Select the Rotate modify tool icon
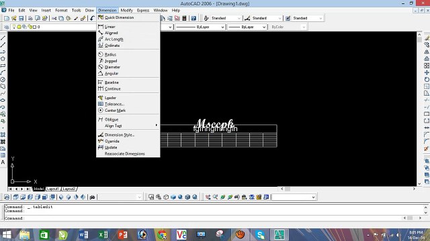 [427, 79]
